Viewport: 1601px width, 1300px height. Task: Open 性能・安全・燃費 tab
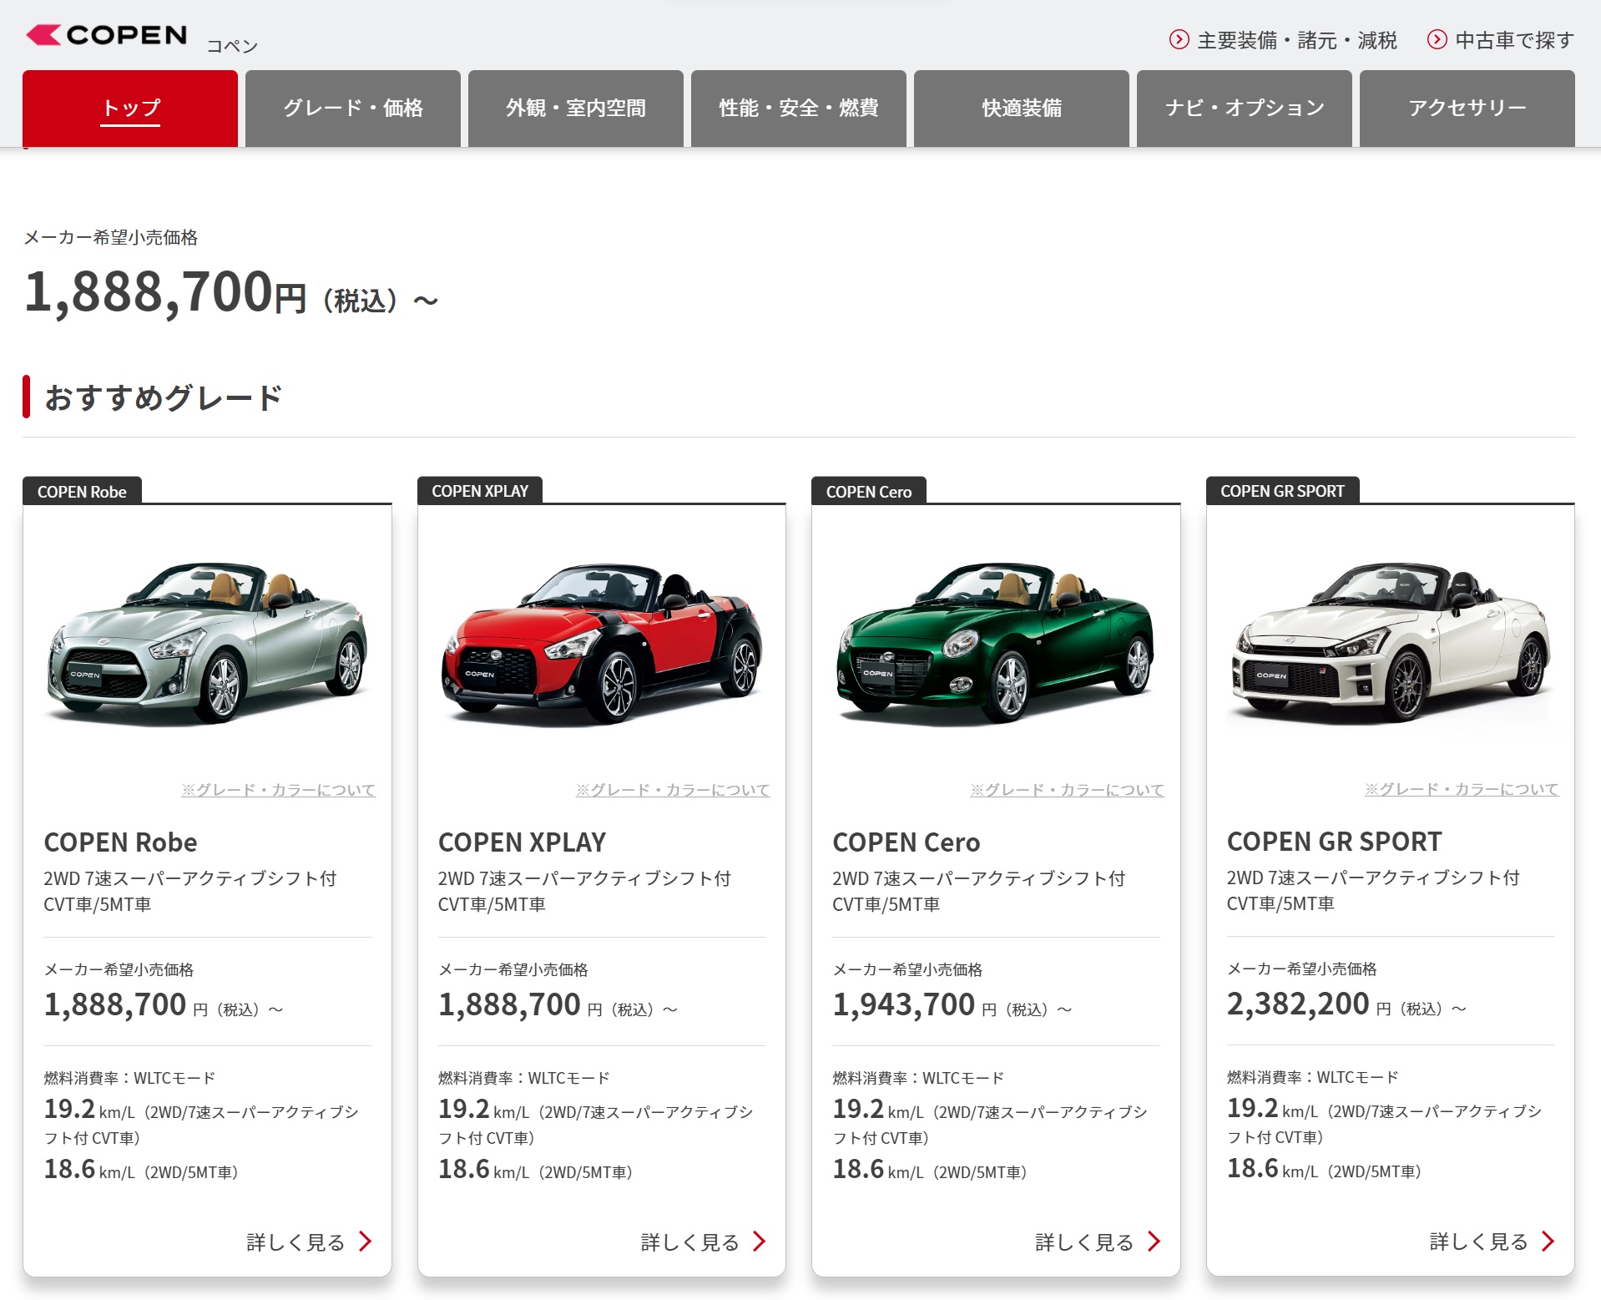pyautogui.click(x=799, y=109)
